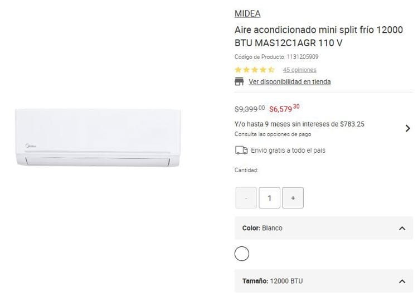Collapse the Tamaño: 12000 BTU section
418x296 pixels.
click(x=324, y=281)
